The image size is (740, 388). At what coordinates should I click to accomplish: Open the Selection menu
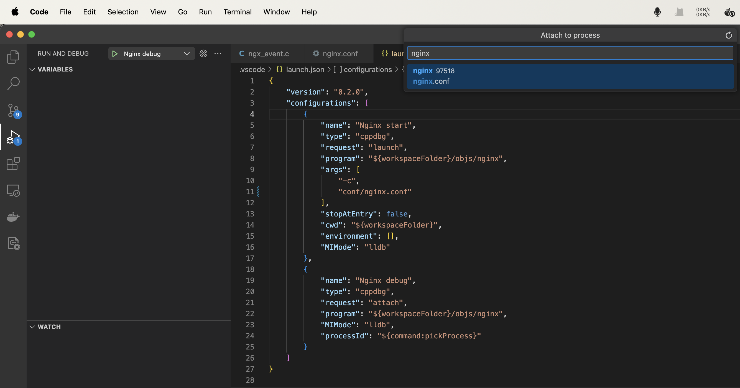tap(123, 12)
